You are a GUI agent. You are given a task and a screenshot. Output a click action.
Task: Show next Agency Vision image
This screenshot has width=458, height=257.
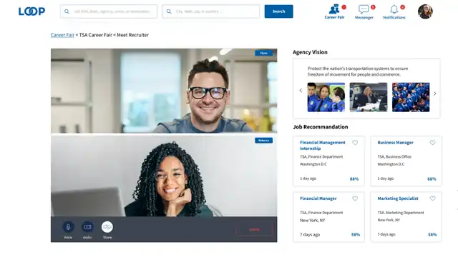(434, 94)
